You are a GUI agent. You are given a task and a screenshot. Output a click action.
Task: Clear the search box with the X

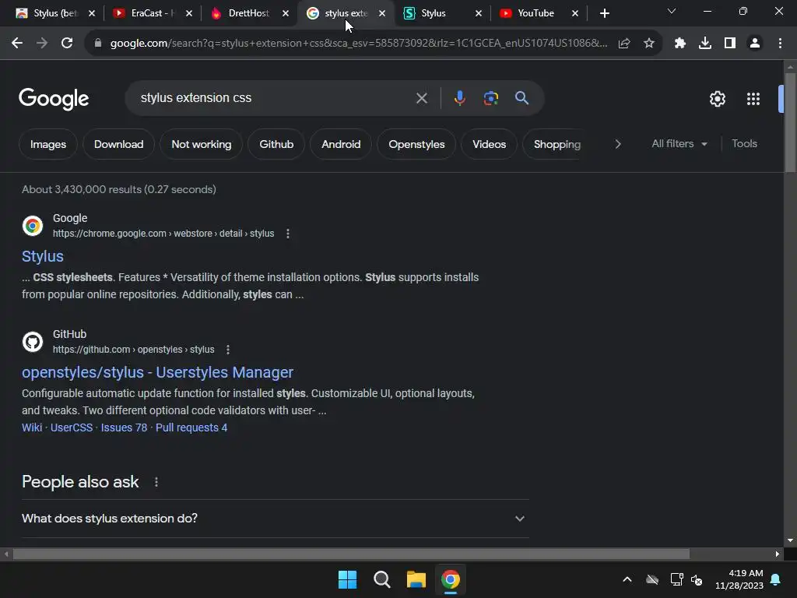pos(422,98)
